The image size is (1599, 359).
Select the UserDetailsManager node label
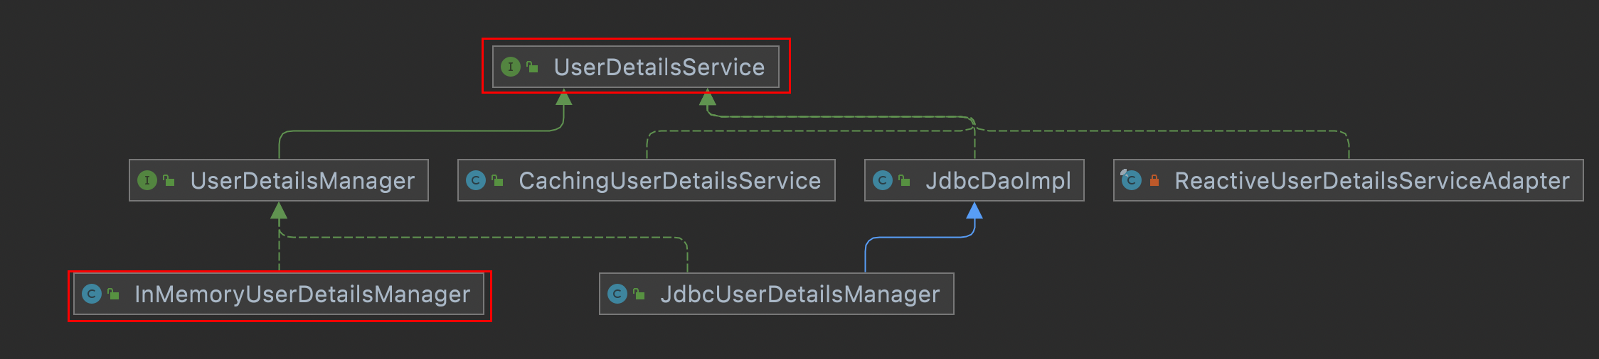click(x=302, y=181)
